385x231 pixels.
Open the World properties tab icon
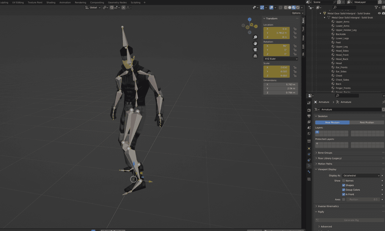coord(309,134)
